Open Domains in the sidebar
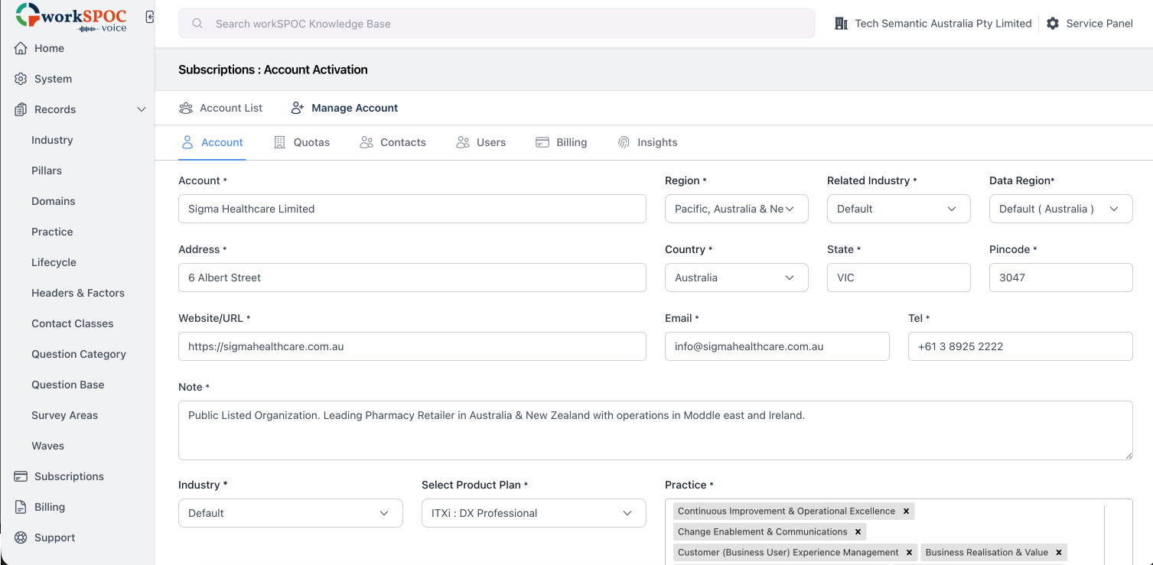Viewport: 1153px width, 565px height. (x=54, y=201)
